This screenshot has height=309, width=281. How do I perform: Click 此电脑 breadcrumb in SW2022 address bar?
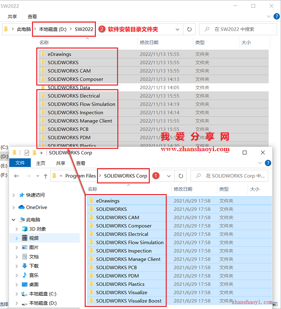click(x=24, y=29)
